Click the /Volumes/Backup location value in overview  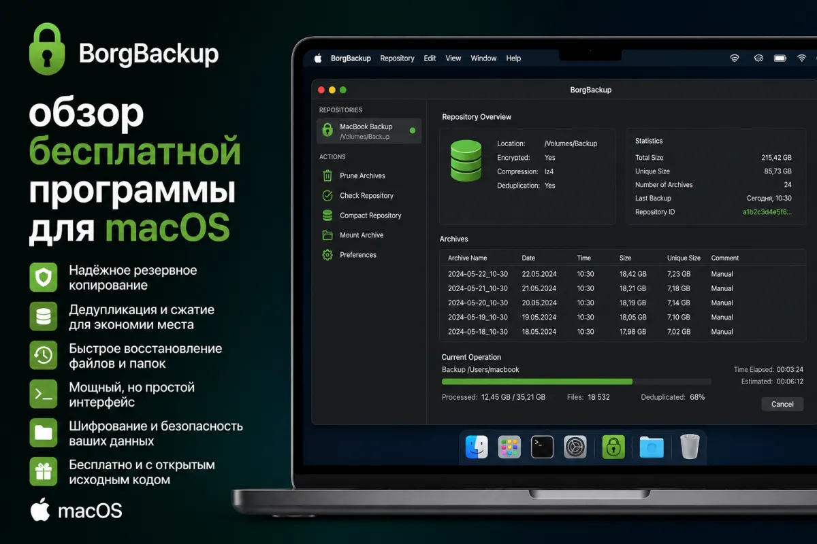[571, 143]
